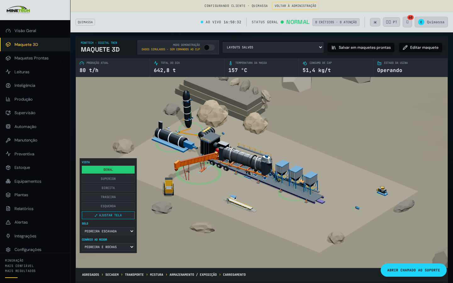
Task: Click the QUIMASSA client tag
Action: point(85,22)
